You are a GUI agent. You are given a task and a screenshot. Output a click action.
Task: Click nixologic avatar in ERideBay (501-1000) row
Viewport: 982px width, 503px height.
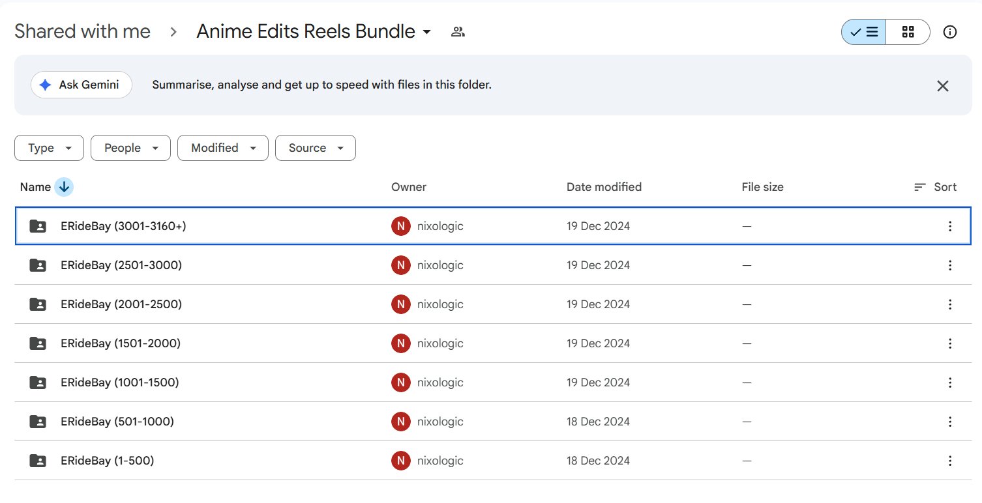400,422
